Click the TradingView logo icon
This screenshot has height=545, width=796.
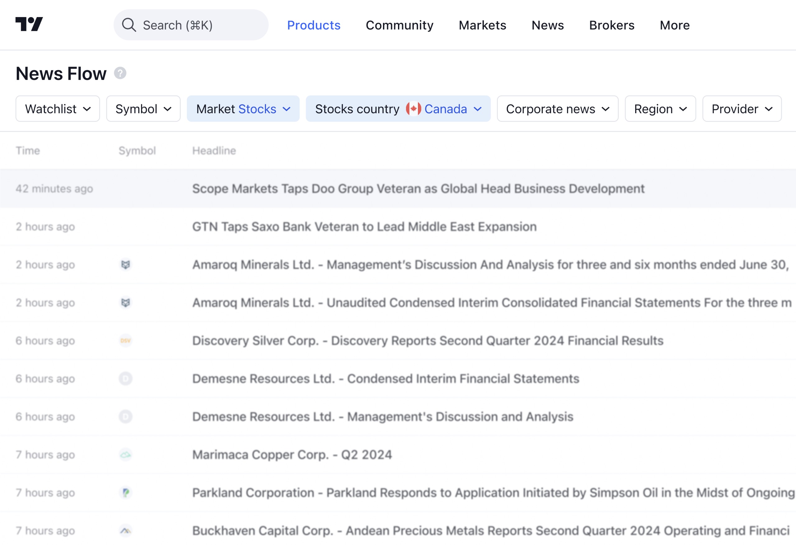coord(29,24)
